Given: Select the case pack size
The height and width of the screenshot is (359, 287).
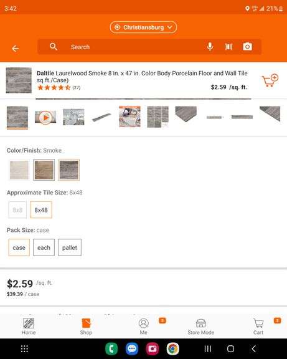Looking at the screenshot, I should click(x=19, y=247).
